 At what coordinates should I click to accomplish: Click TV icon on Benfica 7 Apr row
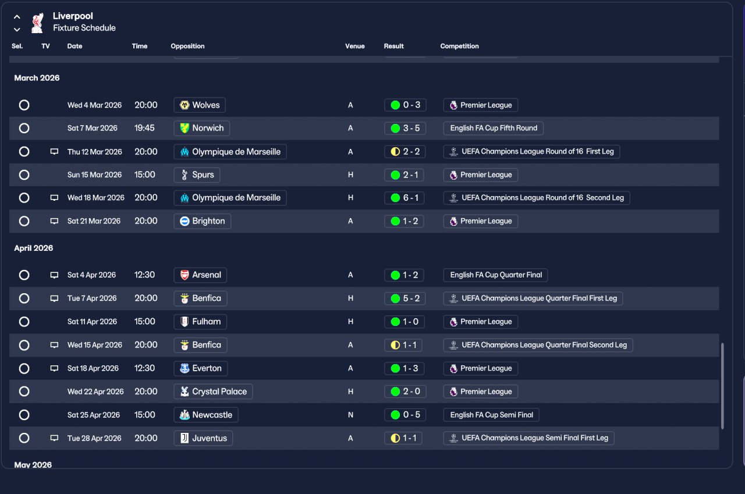pyautogui.click(x=54, y=298)
